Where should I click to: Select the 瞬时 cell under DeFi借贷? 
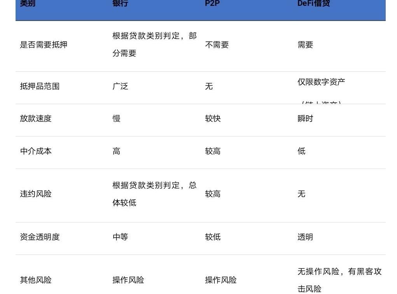pyautogui.click(x=305, y=118)
